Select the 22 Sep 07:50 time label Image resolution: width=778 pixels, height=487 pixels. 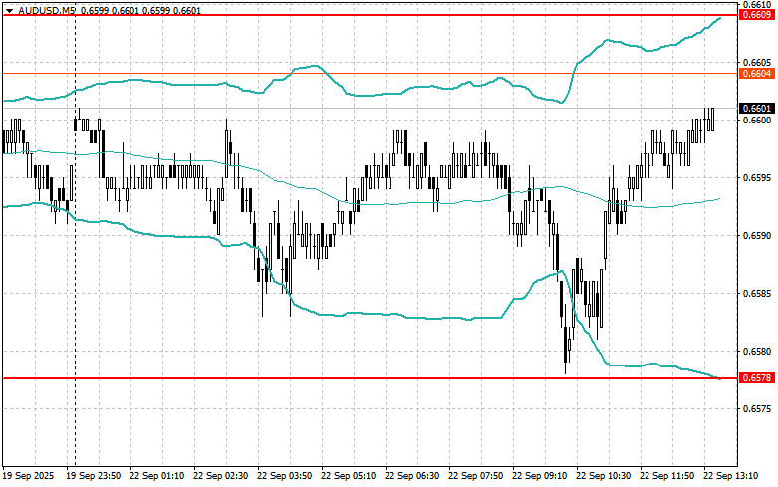[x=475, y=476]
